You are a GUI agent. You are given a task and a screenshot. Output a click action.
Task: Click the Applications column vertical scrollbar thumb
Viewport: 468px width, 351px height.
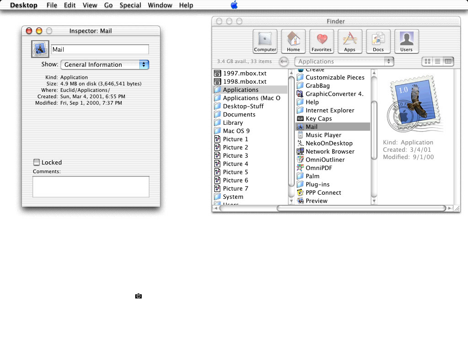point(374,130)
